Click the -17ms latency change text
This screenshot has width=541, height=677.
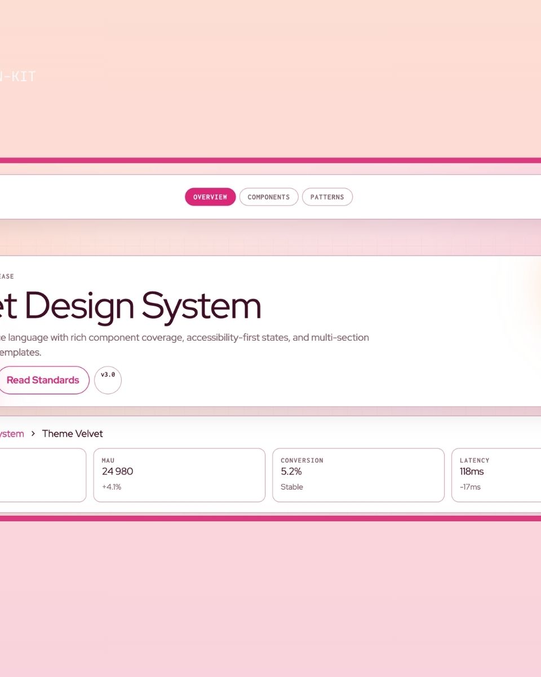470,487
